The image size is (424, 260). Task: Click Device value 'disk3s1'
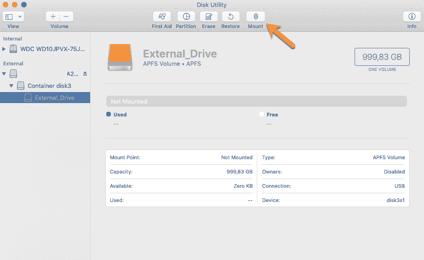(395, 201)
